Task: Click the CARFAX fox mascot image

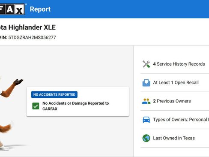Action: 10,113
